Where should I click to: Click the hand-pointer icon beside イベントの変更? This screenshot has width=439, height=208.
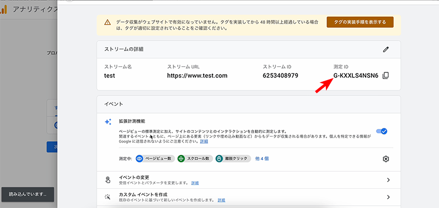108,179
